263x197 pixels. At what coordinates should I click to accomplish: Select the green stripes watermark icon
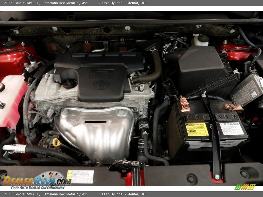238,187
